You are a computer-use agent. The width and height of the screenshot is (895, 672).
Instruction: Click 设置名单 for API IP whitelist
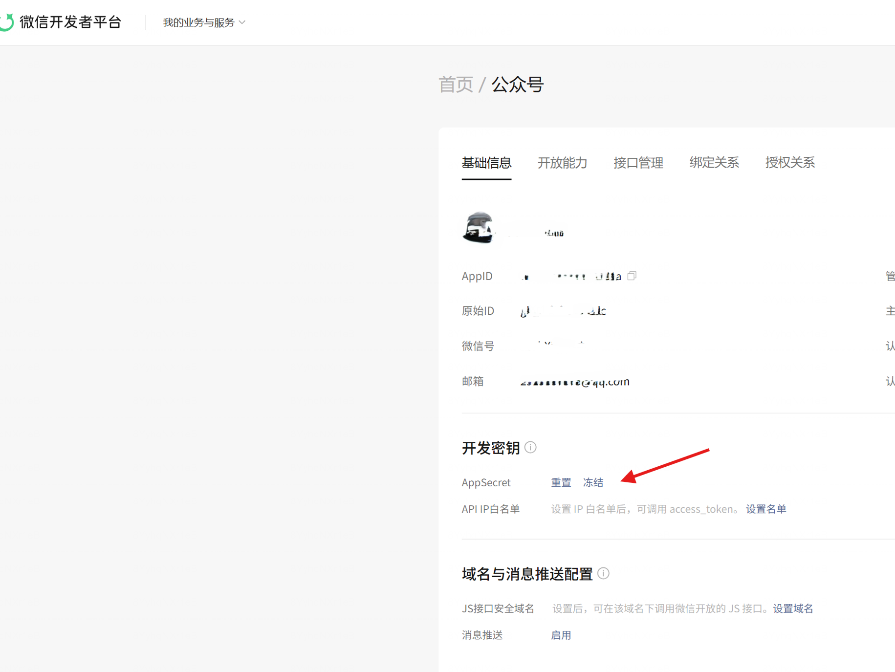click(766, 509)
